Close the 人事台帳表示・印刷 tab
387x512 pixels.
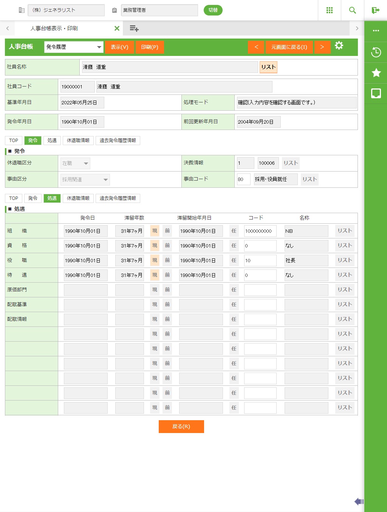coord(117,28)
